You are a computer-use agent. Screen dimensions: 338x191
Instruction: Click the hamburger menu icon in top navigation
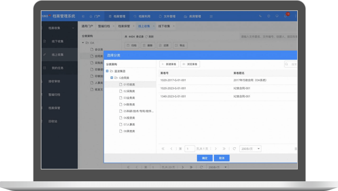click(x=211, y=16)
